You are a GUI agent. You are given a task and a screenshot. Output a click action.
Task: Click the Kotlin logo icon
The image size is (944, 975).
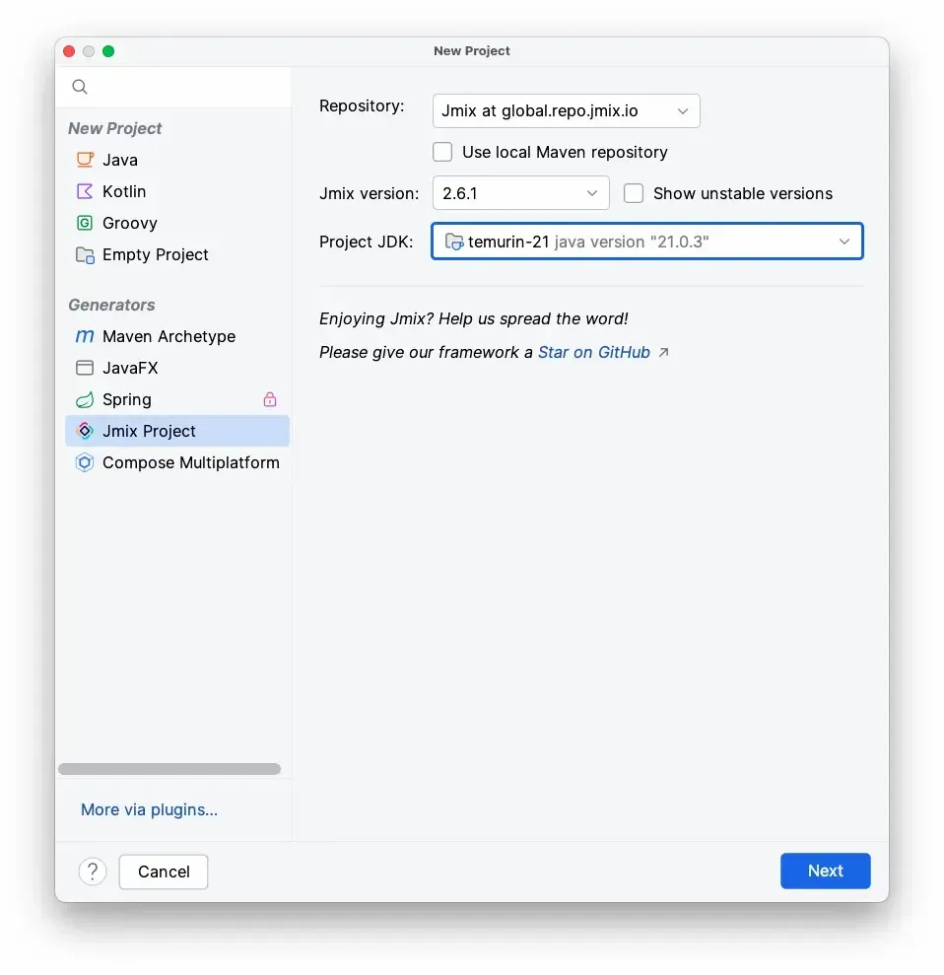[x=85, y=191]
